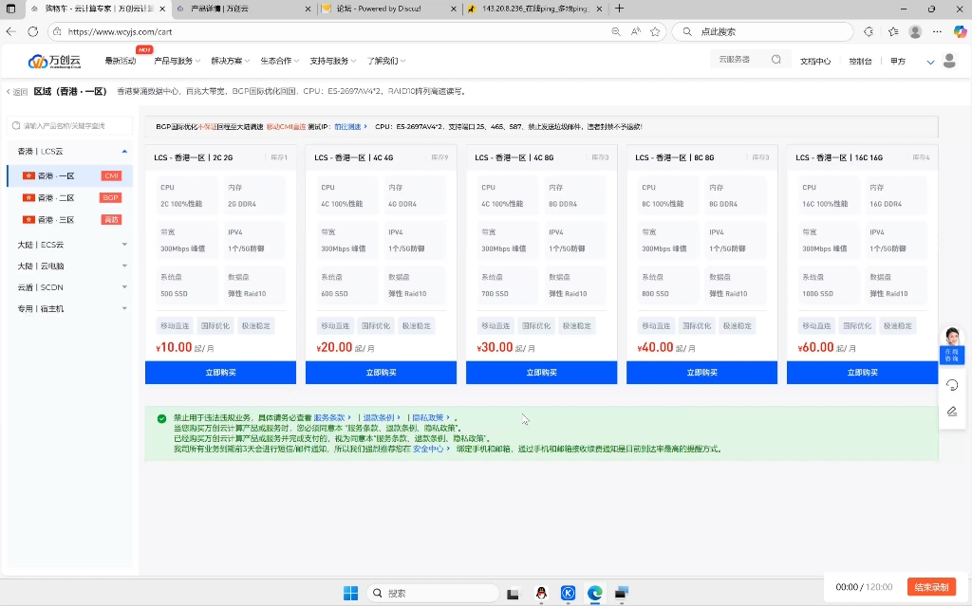Open 最新活动 in the navigation bar
Screen dimensions: 972x606
coord(121,61)
